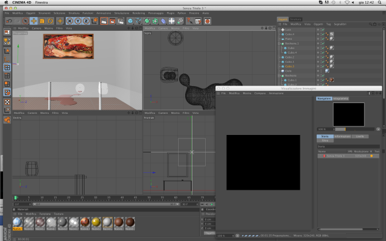The image size is (386, 241).
Task: Click the last used tool plus icon
Action: point(60,21)
